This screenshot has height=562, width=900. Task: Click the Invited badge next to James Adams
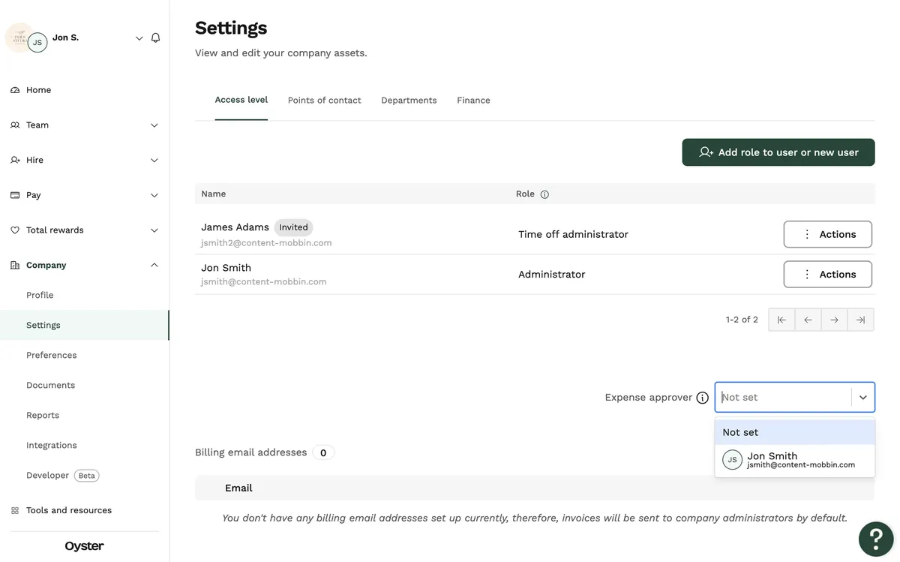(x=293, y=227)
